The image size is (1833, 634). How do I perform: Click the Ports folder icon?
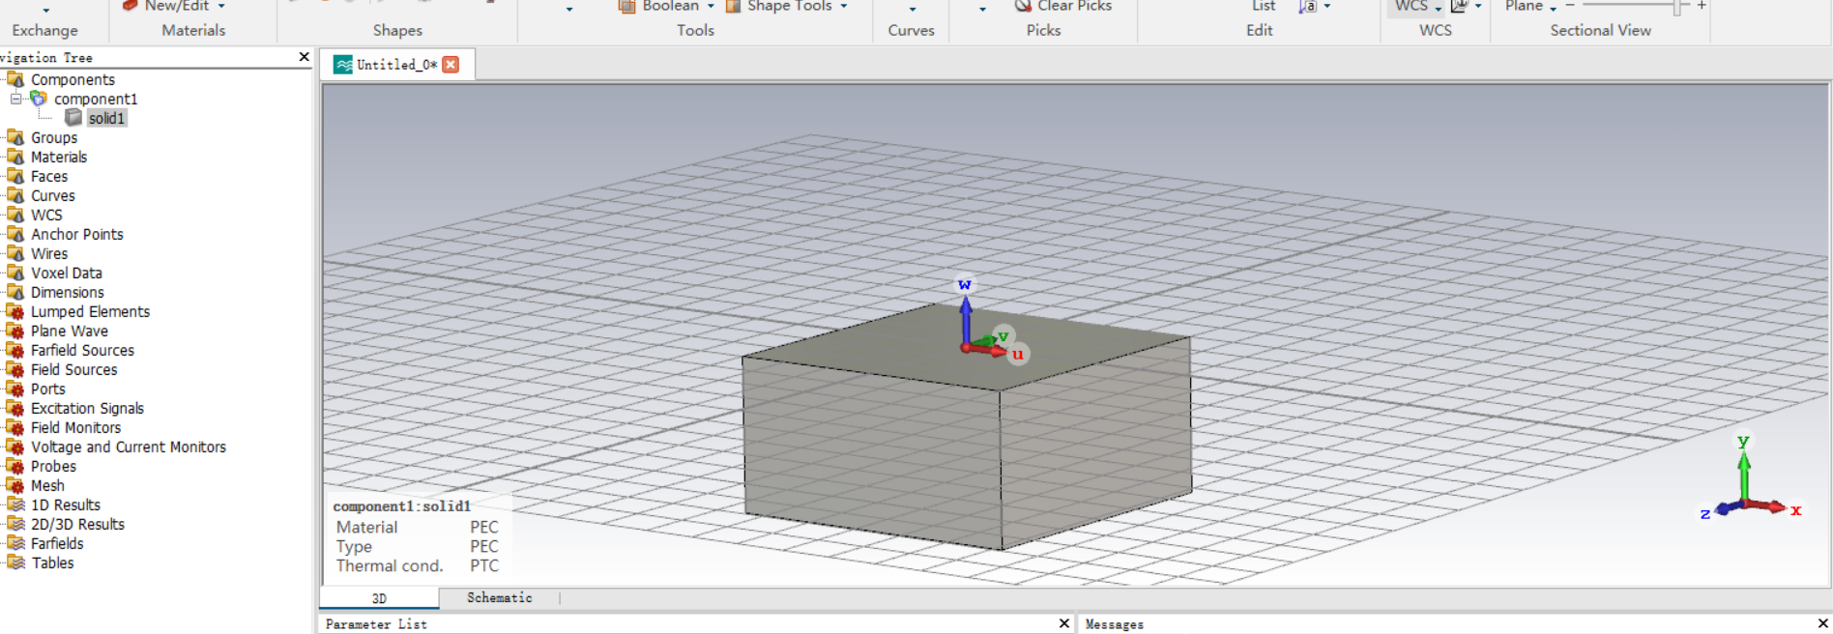[x=15, y=389]
